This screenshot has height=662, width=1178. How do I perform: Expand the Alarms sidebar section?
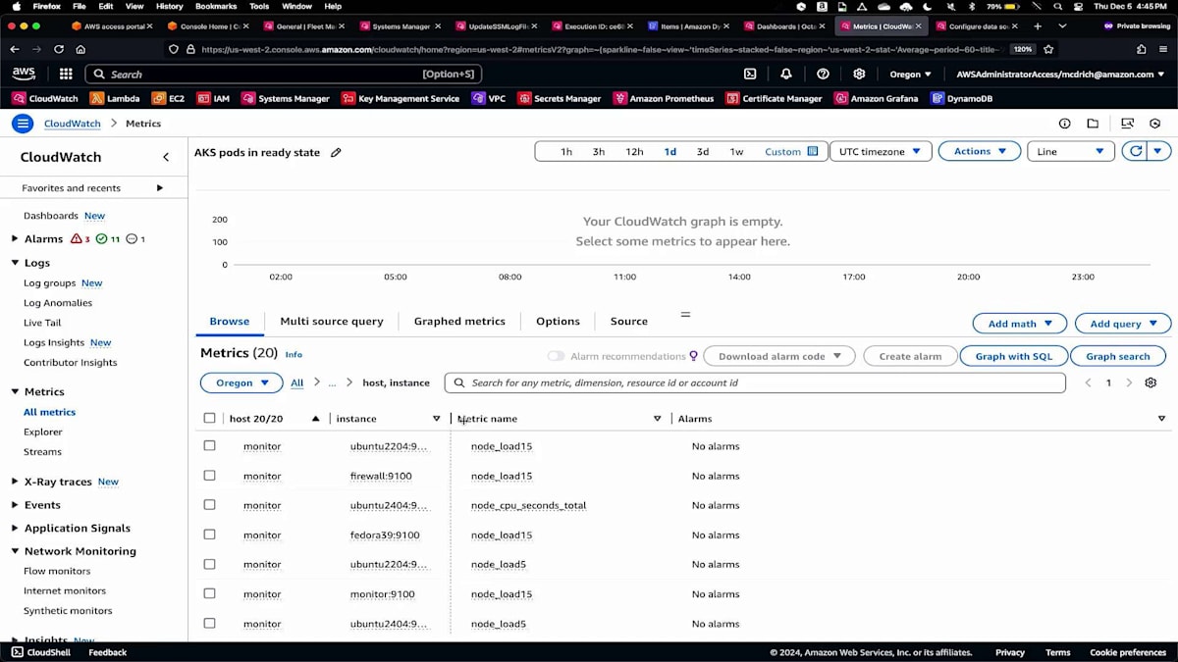click(15, 238)
